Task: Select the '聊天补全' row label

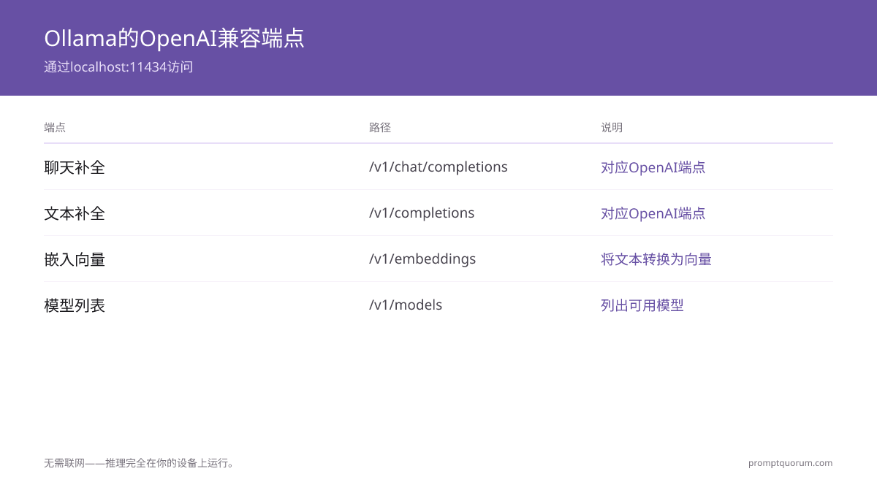Action: tap(75, 167)
